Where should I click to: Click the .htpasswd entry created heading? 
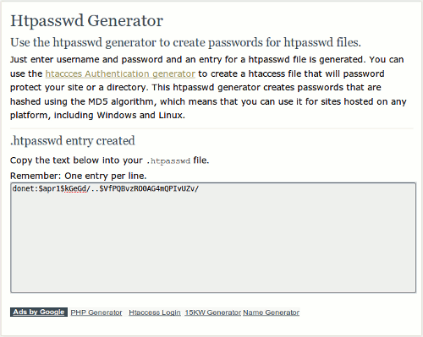point(73,141)
